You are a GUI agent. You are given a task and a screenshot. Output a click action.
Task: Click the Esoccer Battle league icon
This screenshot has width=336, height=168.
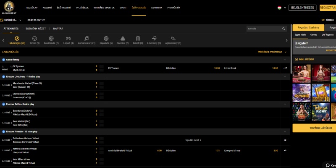coord(3,104)
